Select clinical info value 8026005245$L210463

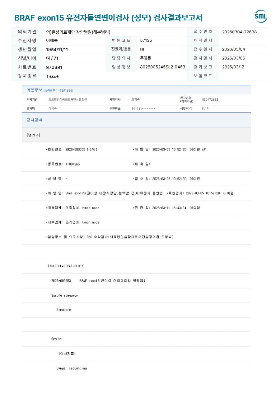(162, 67)
